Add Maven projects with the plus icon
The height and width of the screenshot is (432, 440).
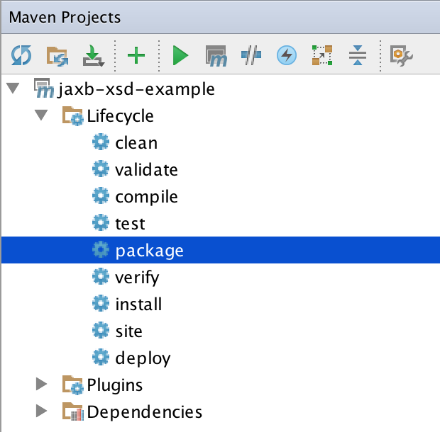[x=136, y=55]
